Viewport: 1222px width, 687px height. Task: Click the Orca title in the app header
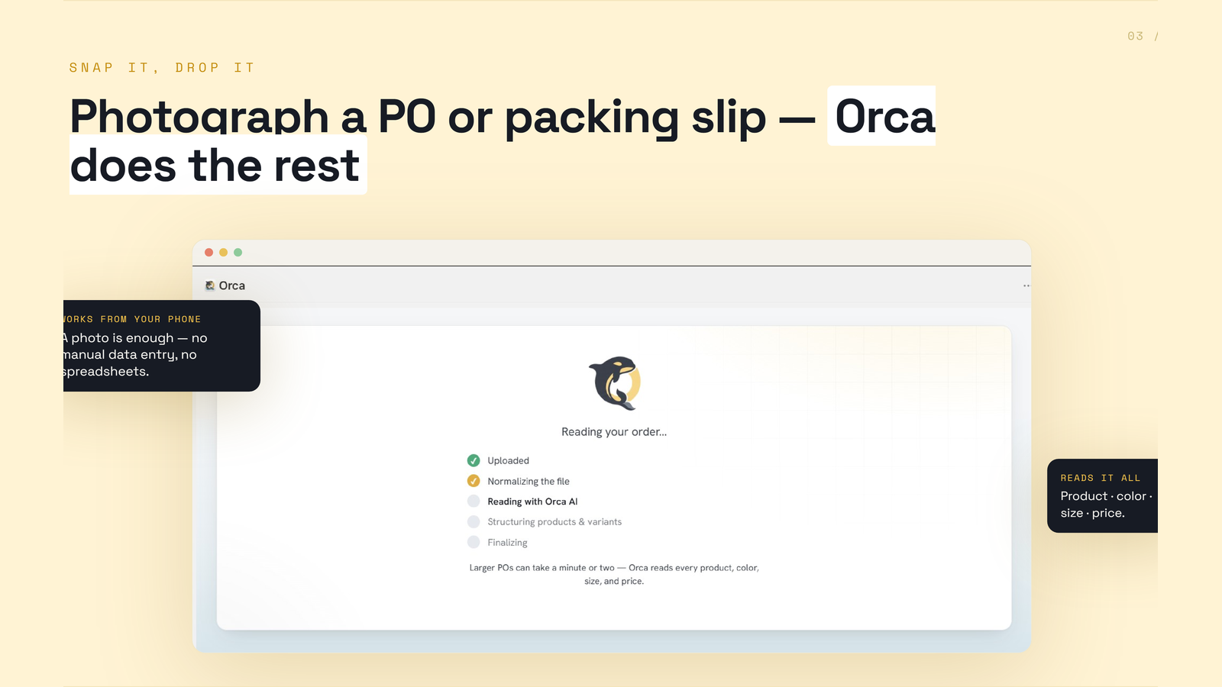click(x=232, y=285)
